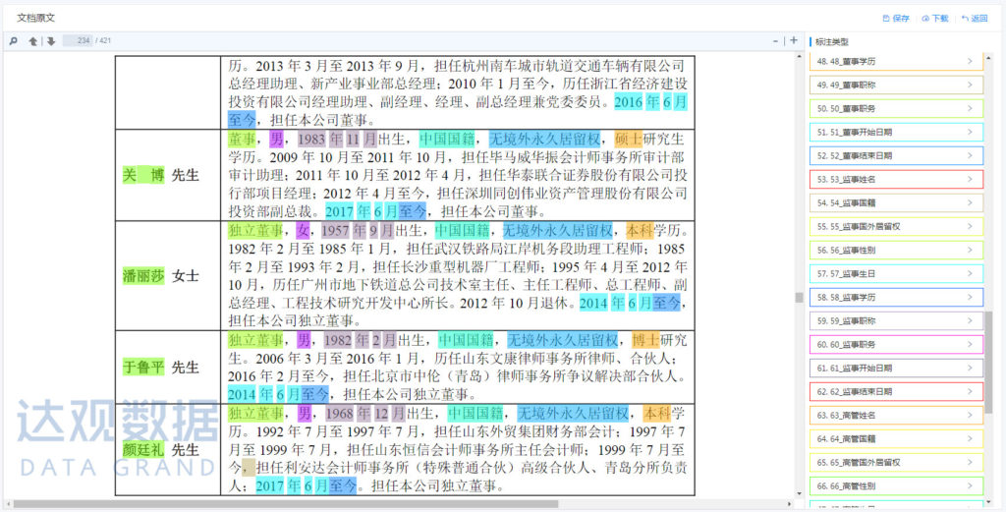Click the 标注类型 panel heading
The height and width of the screenshot is (512, 1006).
831,41
